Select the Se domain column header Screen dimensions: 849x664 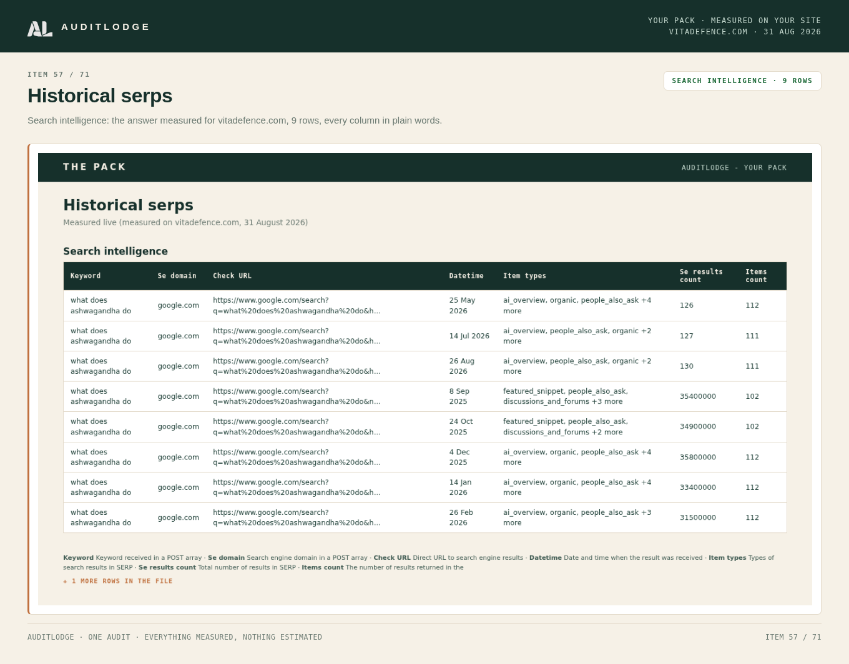tap(177, 276)
